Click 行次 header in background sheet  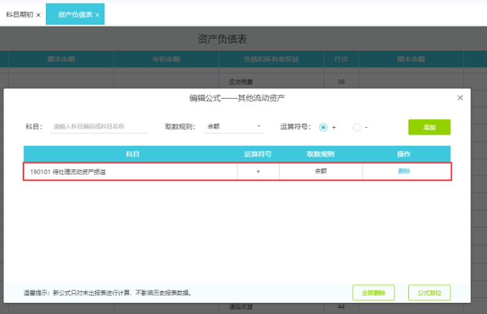point(341,59)
